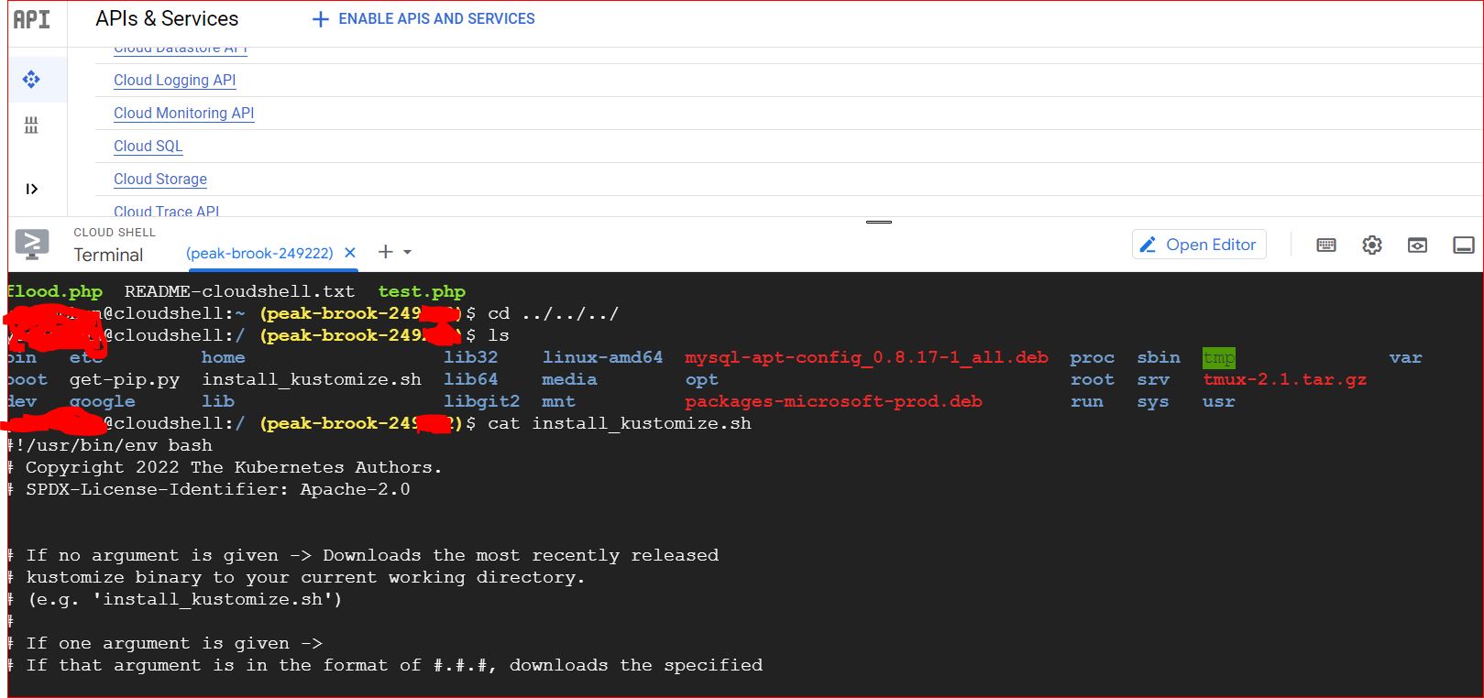Click the srv directory name
Viewport: 1484px width, 698px height.
point(1153,379)
